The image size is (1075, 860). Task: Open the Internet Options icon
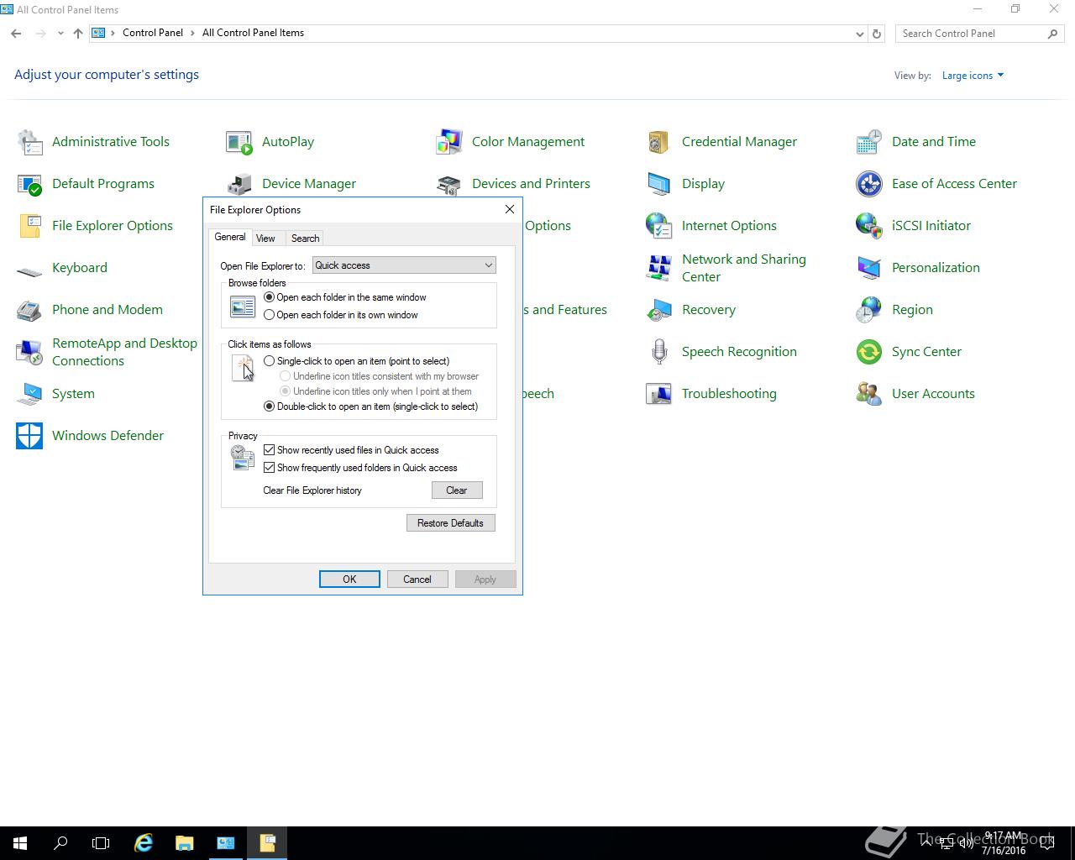(x=659, y=226)
